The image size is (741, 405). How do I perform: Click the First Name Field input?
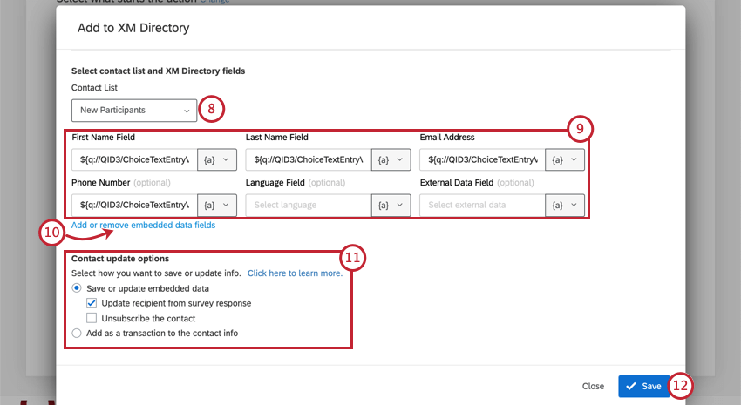(x=134, y=159)
